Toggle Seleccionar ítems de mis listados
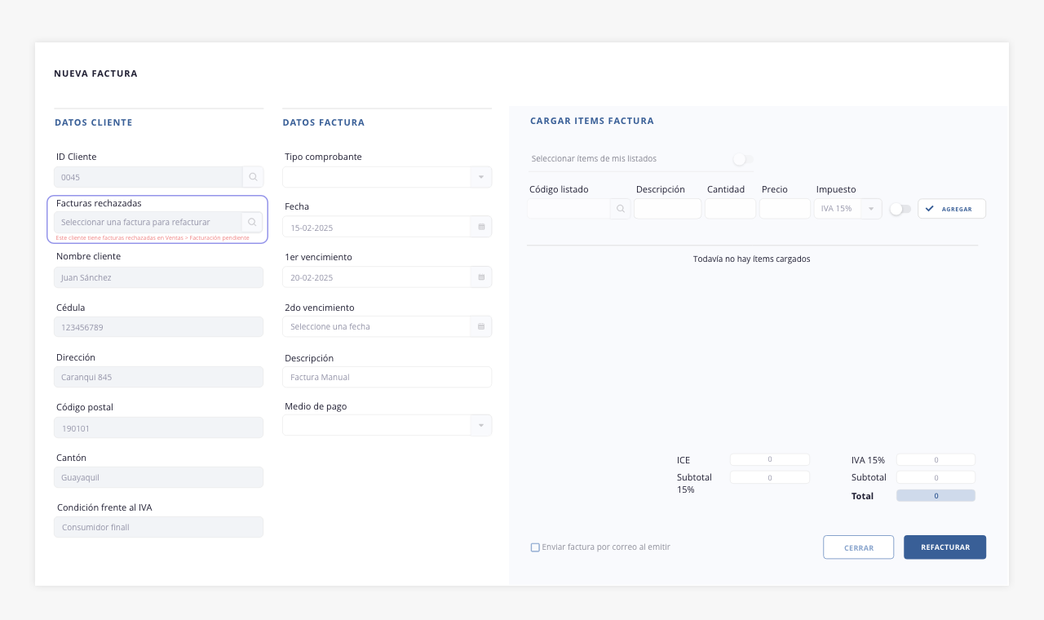The width and height of the screenshot is (1044, 620). tap(742, 159)
